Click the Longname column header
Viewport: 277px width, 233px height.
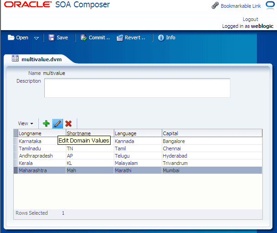(x=42, y=133)
